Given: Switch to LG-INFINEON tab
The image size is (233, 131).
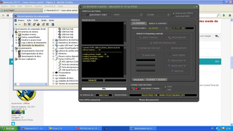Looking at the screenshot, I should point(139,23).
